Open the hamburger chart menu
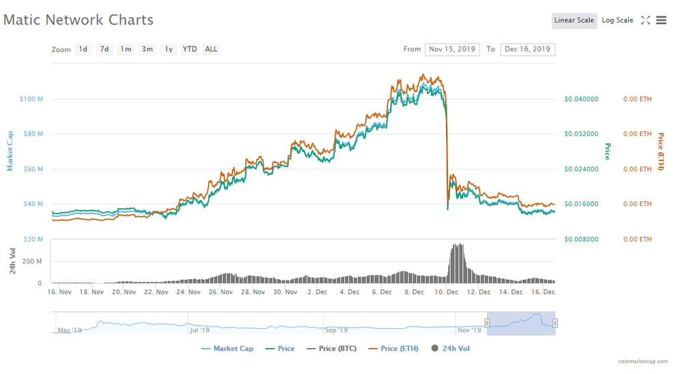The image size is (683, 374). tap(661, 20)
